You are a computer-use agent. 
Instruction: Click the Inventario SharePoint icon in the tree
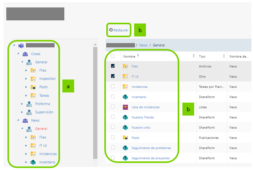33,162
